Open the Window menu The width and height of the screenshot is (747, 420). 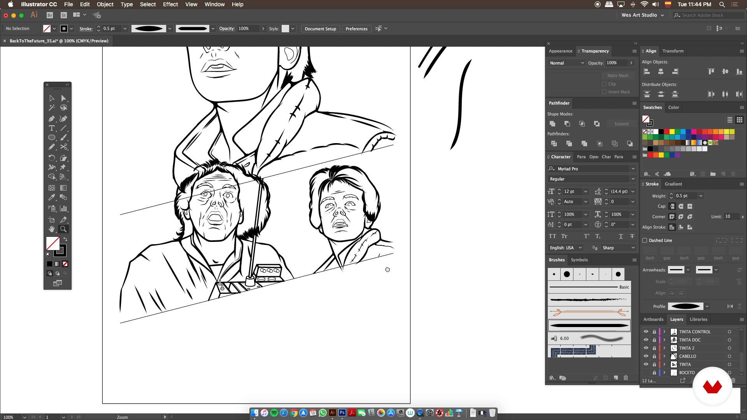tap(214, 4)
